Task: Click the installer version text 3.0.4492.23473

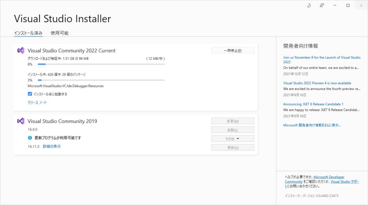Action: 312,196
